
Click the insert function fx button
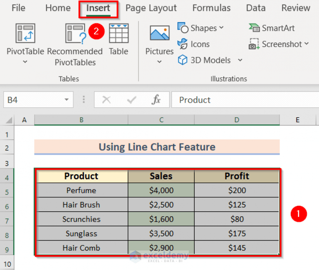[x=156, y=100]
